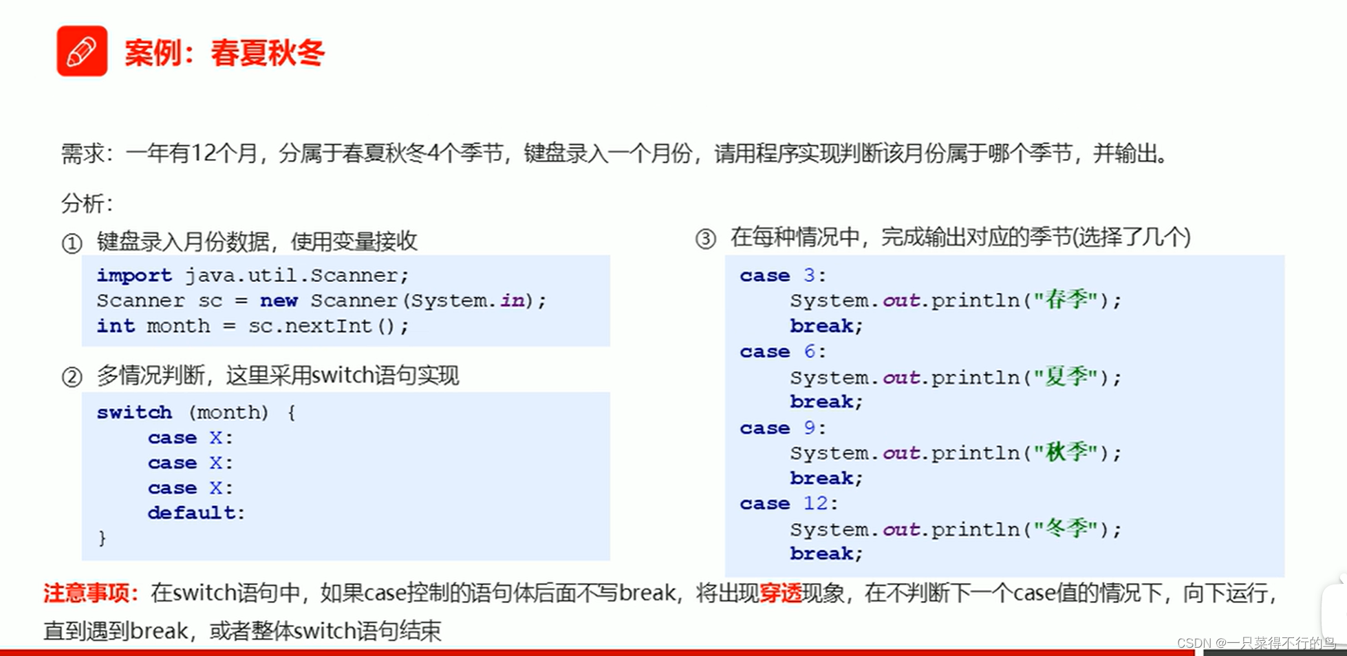This screenshot has width=1347, height=656.
Task: Click the 分析: label
Action: click(87, 204)
